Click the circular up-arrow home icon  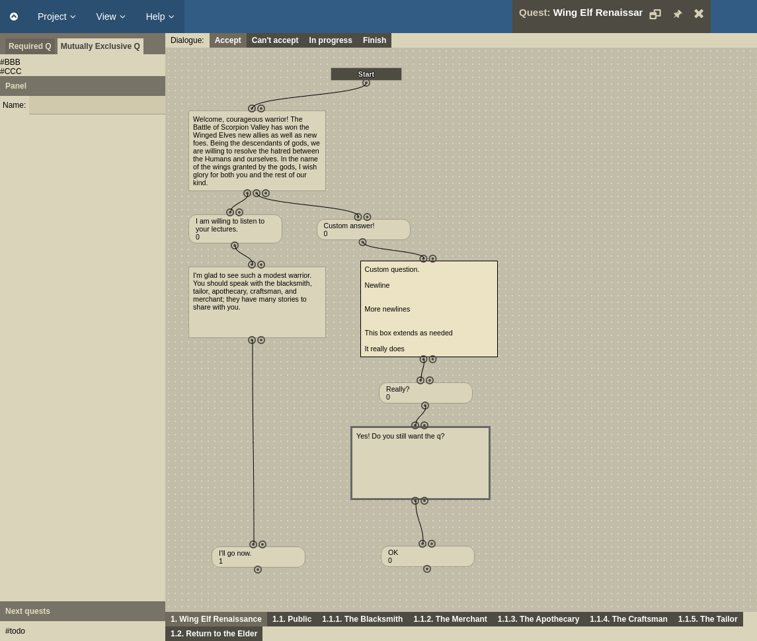[14, 17]
